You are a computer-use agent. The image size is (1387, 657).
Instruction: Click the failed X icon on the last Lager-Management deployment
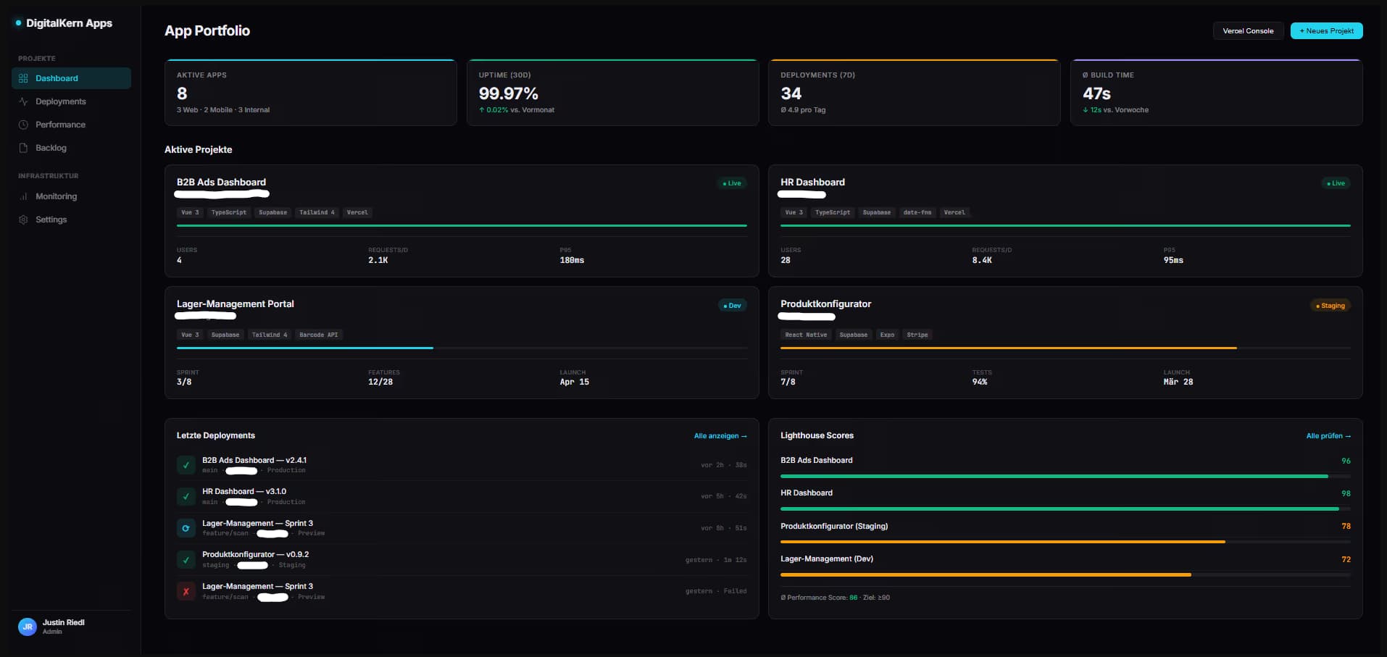186,592
